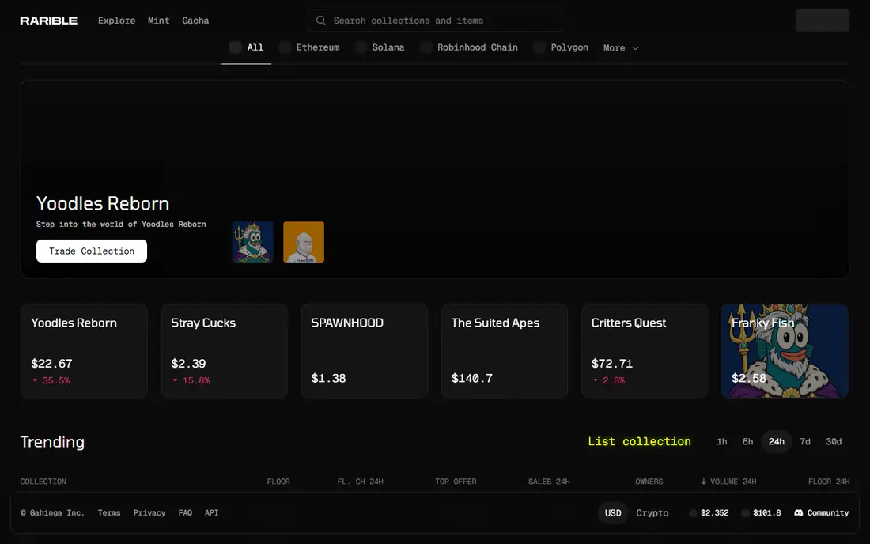Open the Stray Cucks collection card
Image resolution: width=870 pixels, height=544 pixels.
point(224,350)
